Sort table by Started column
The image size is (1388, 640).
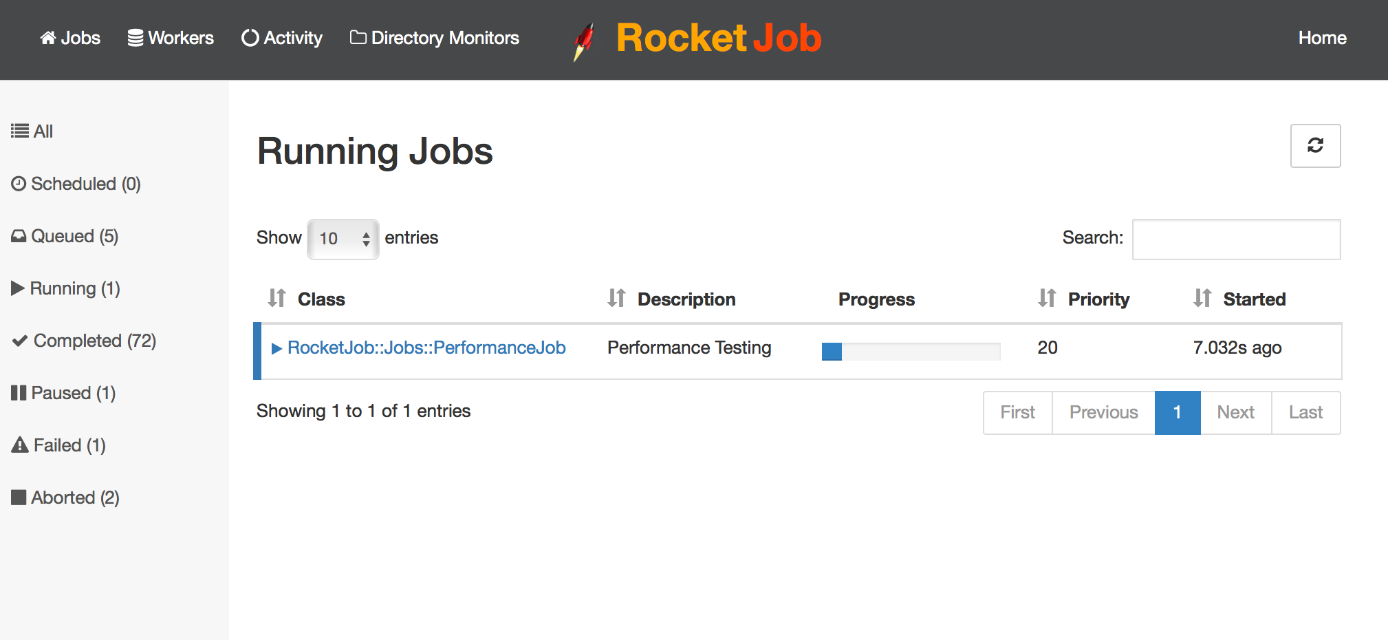[x=1239, y=299]
